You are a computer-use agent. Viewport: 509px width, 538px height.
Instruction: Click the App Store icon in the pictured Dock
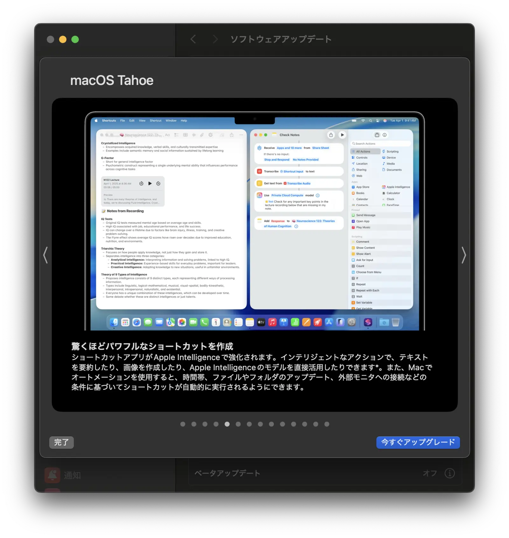tap(329, 322)
